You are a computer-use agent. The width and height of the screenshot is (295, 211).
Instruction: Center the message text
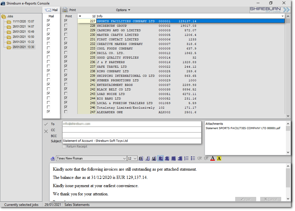click(x=167, y=158)
